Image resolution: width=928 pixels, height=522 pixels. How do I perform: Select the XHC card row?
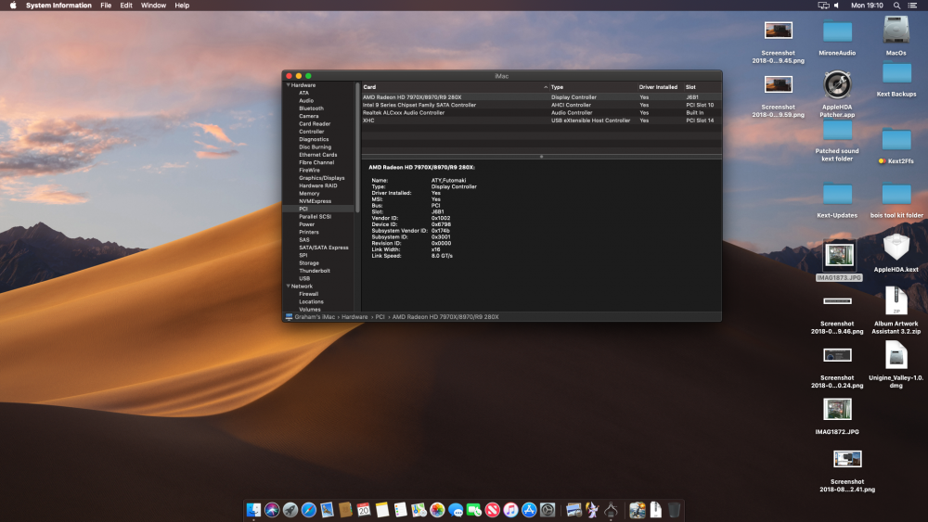pyautogui.click(x=541, y=121)
